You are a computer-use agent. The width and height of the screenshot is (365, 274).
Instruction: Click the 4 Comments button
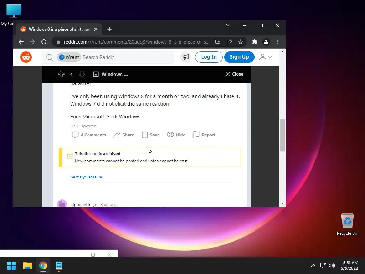pyautogui.click(x=89, y=135)
